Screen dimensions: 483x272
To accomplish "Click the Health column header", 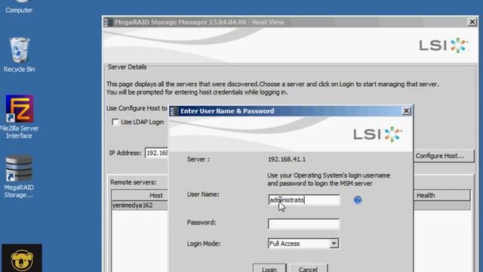I will (x=442, y=196).
